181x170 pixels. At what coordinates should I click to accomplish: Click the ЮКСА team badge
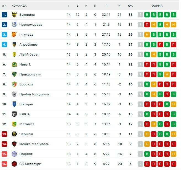(14, 114)
